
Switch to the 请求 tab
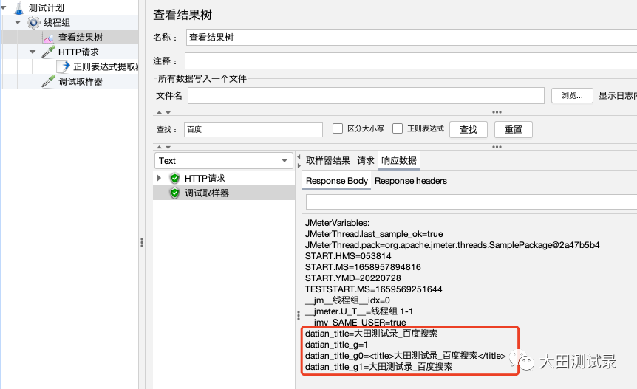(x=366, y=161)
